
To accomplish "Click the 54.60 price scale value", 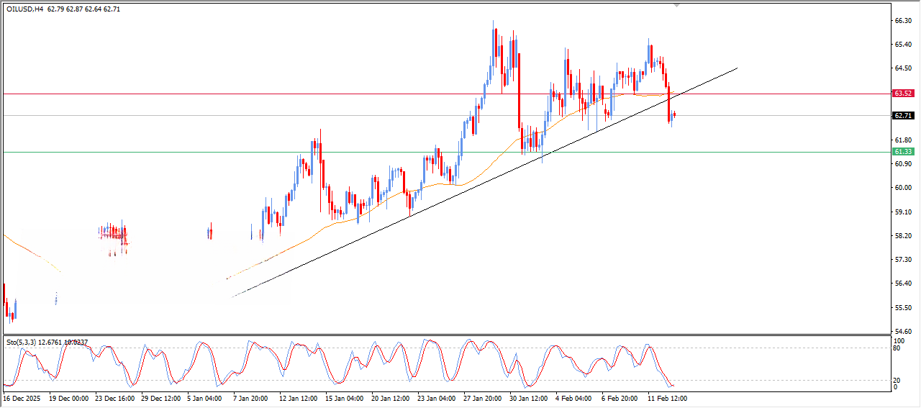I will click(902, 331).
